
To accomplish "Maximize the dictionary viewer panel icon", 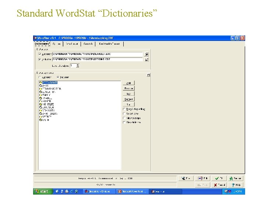I will [x=148, y=75].
